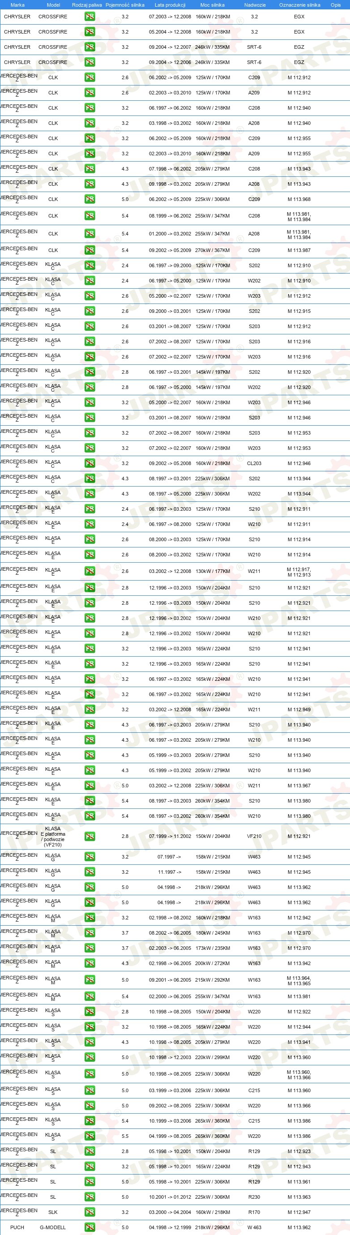Image resolution: width=350 pixels, height=1235 pixels.
Task: Click the 'CL203' body cell
Action: click(x=254, y=463)
